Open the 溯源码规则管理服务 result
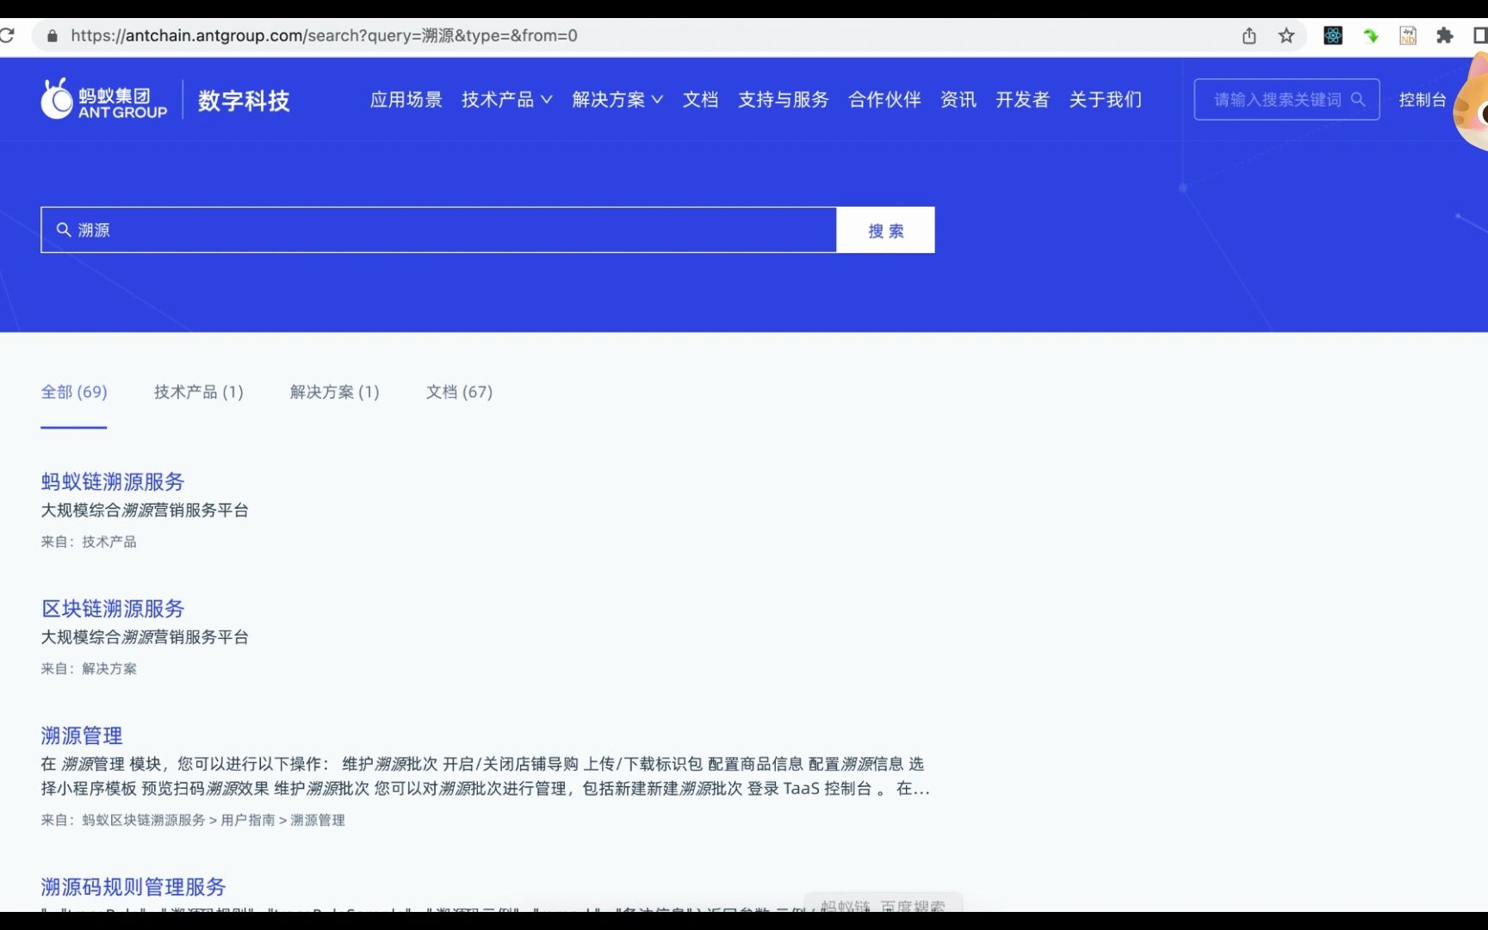The width and height of the screenshot is (1488, 930). coord(133,886)
